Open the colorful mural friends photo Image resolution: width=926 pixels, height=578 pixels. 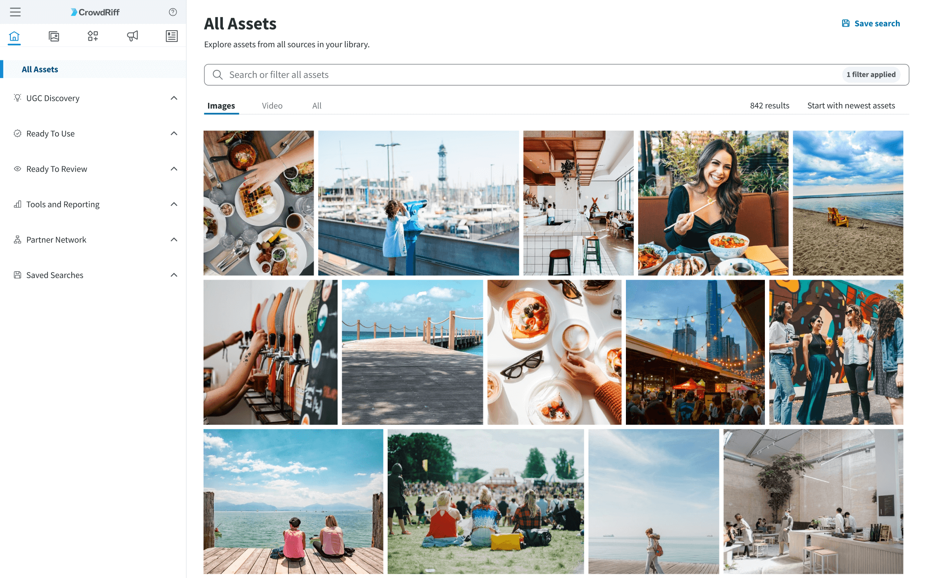click(x=836, y=352)
